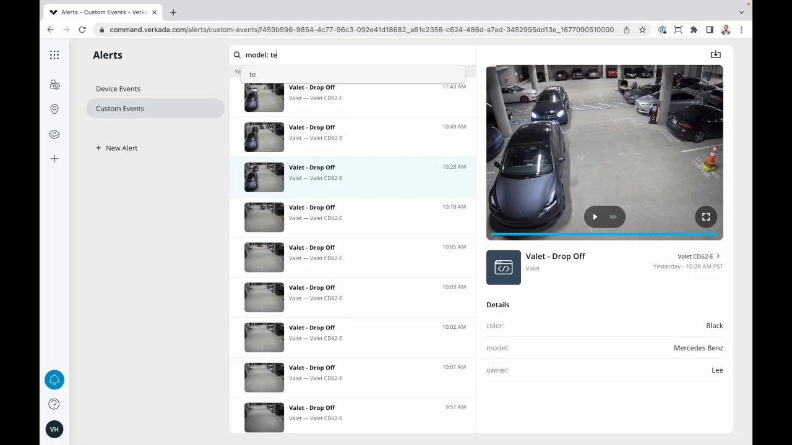Open the products cube sidebar icon
This screenshot has width=792, height=445.
coord(54,134)
